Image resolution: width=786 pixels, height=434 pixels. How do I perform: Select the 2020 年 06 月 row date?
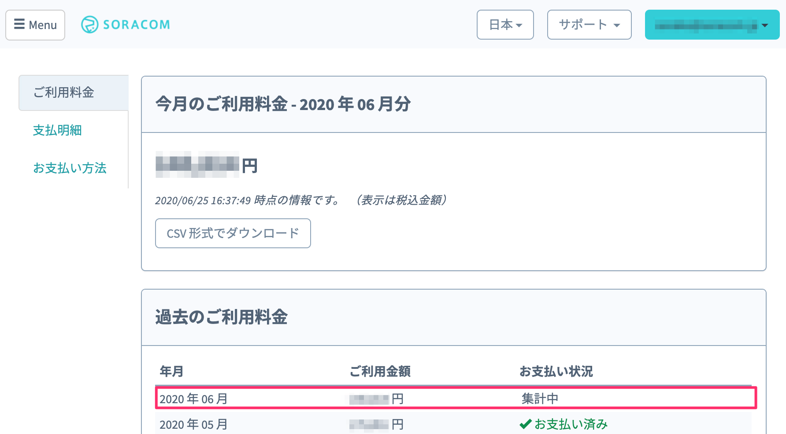coord(193,399)
